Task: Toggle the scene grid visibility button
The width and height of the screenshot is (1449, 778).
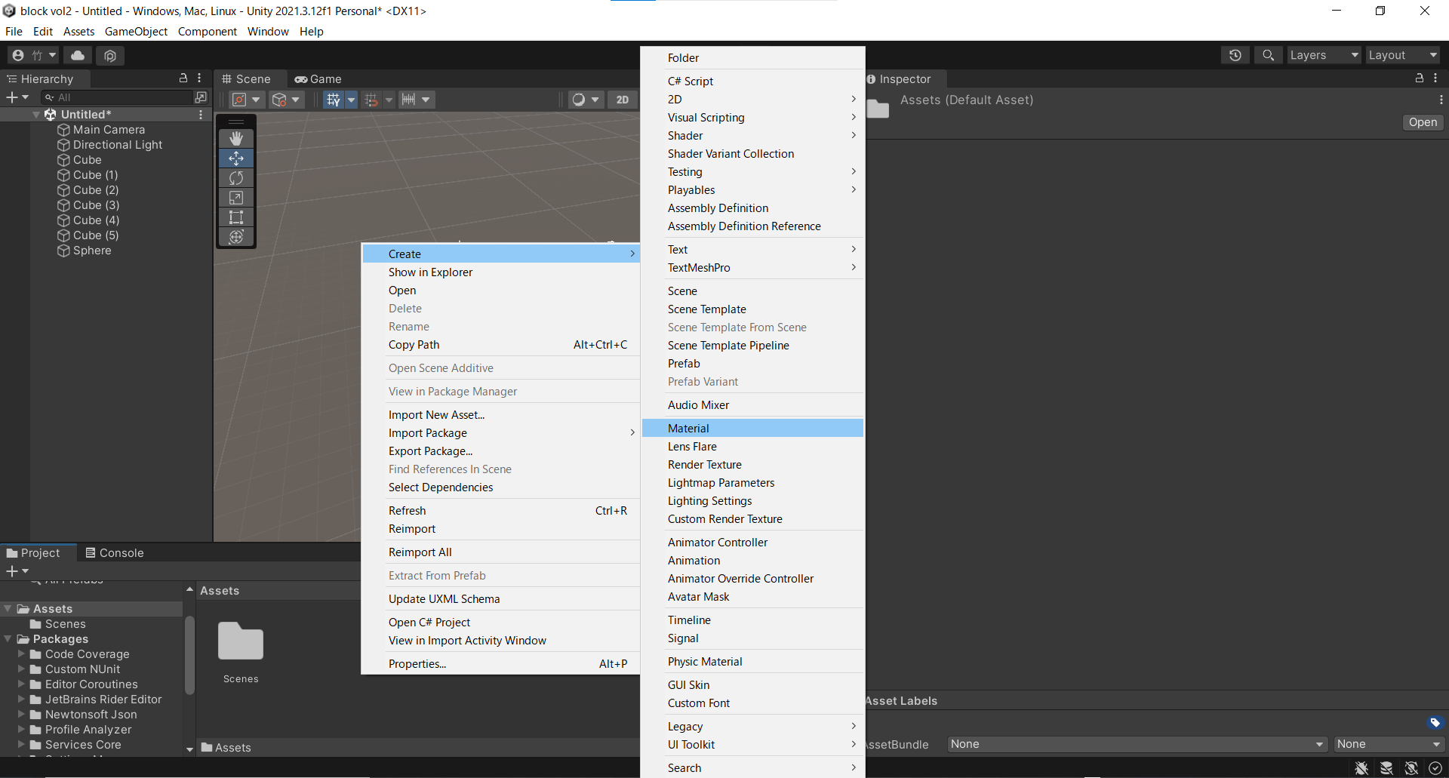Action: (x=333, y=100)
